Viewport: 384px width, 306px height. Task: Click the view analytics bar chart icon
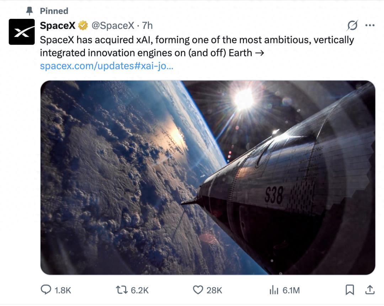pos(274,290)
